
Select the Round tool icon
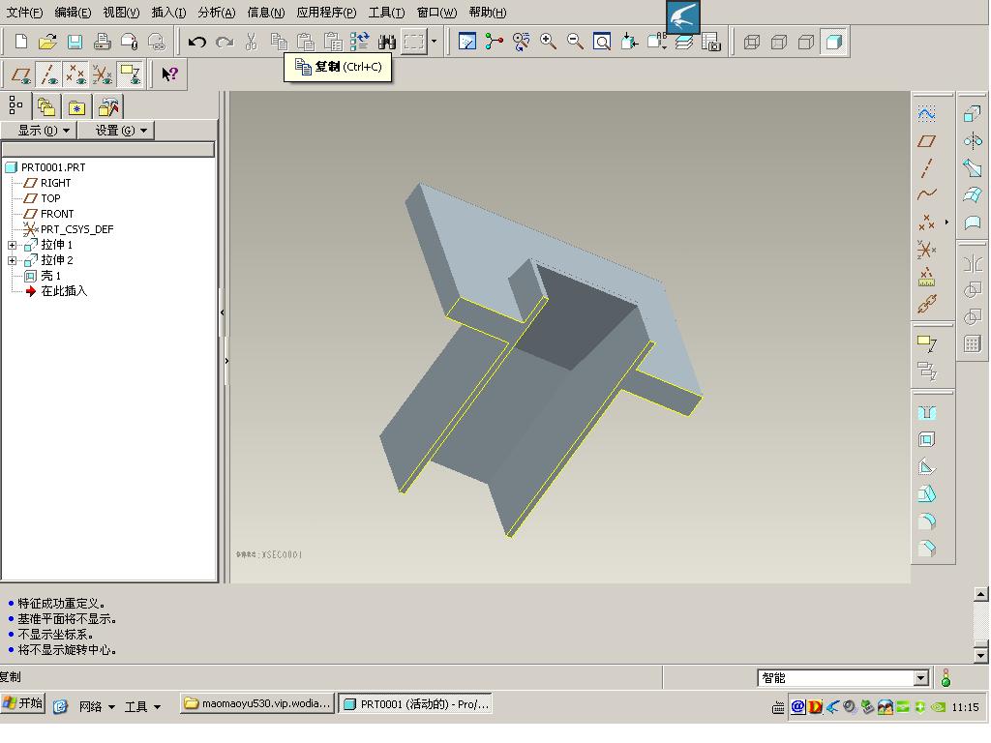pyautogui.click(x=926, y=521)
